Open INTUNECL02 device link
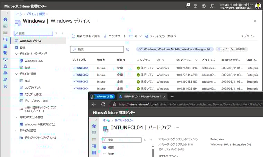 80,75
